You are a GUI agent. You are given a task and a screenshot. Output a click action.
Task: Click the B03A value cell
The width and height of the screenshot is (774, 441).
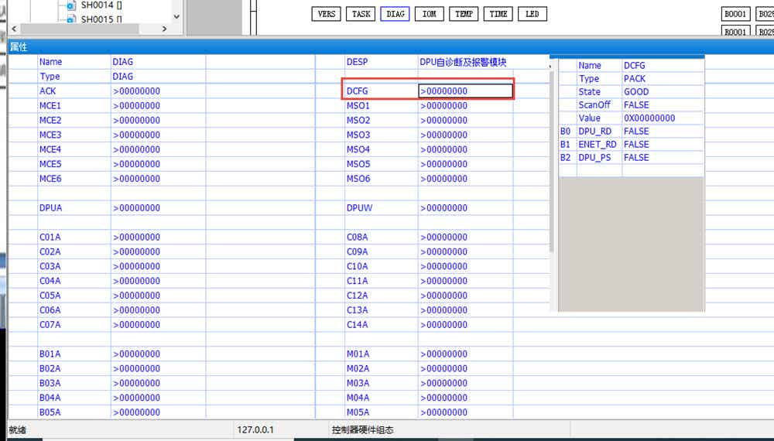pyautogui.click(x=158, y=383)
